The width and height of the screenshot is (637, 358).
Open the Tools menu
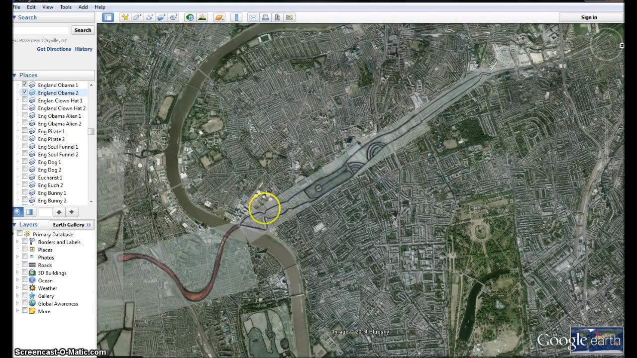point(66,7)
